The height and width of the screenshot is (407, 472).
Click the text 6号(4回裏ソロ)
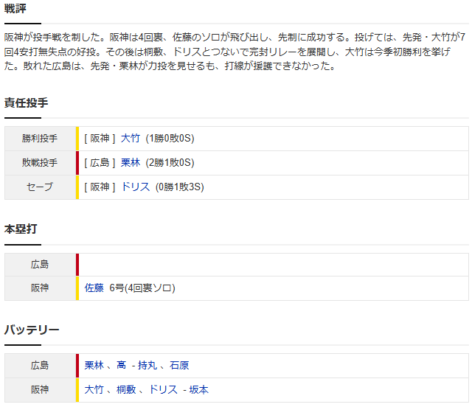tap(142, 288)
